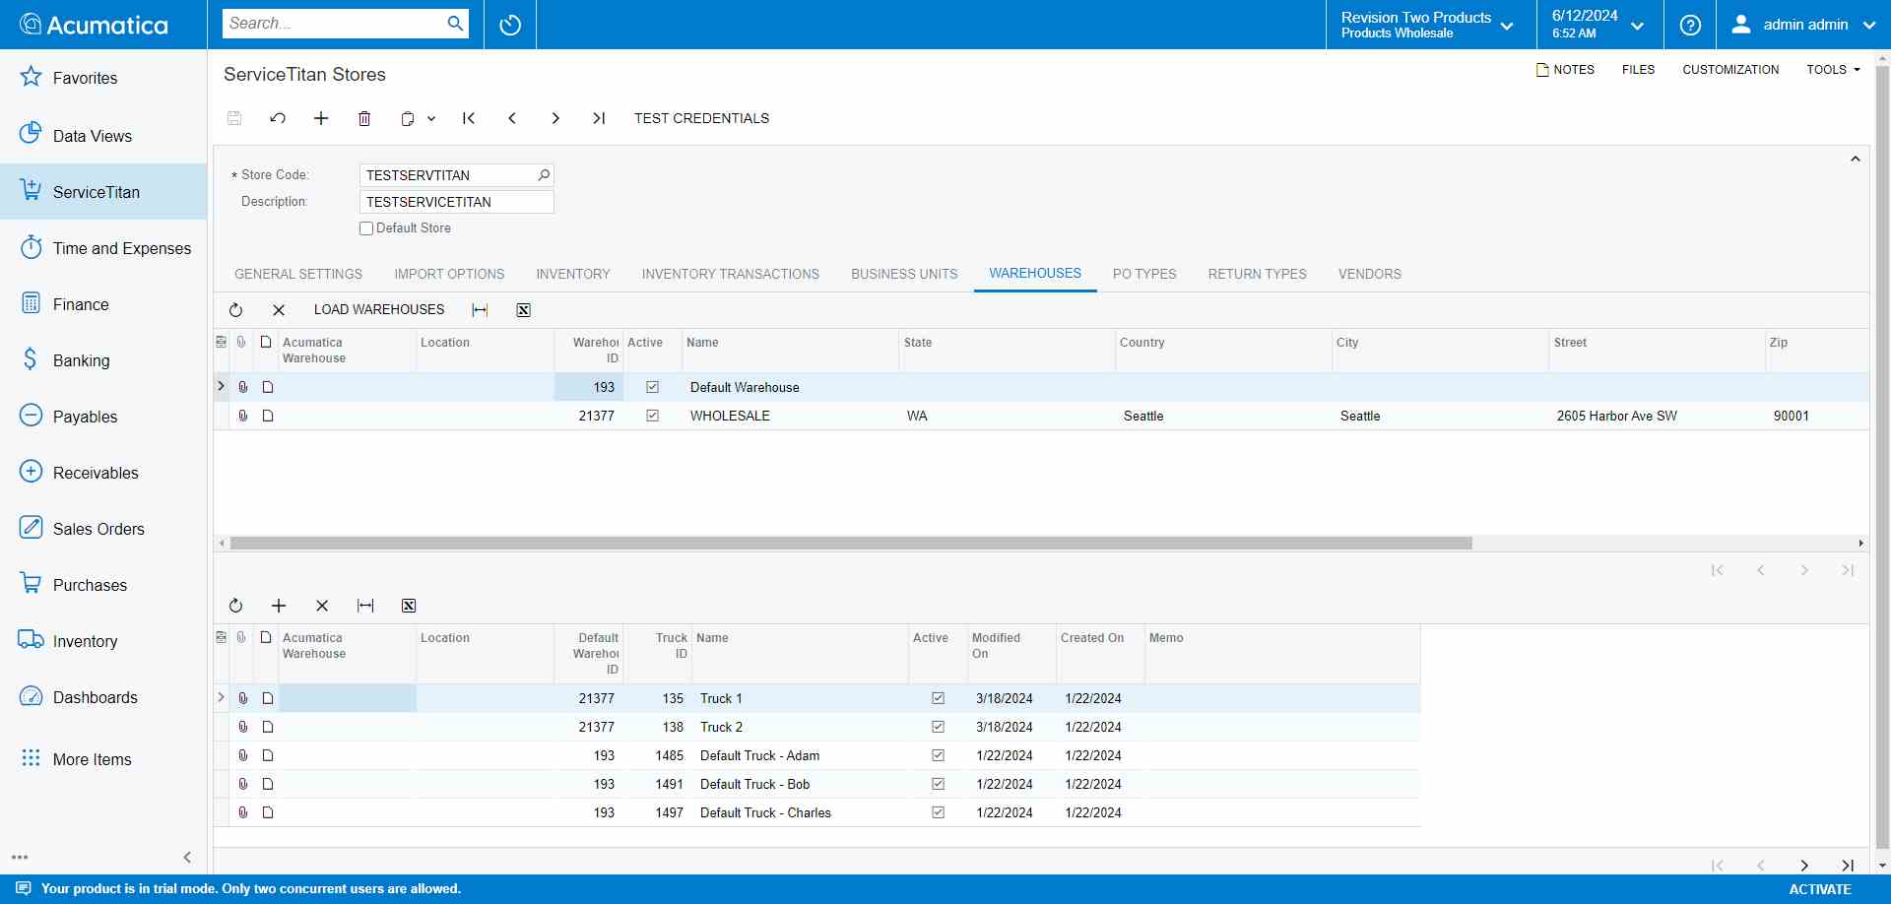Go to next page of trucks grid
The image size is (1891, 904).
tap(1804, 866)
